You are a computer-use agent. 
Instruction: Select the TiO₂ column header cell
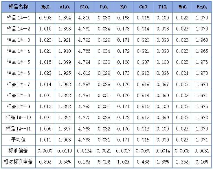click(x=163, y=7)
